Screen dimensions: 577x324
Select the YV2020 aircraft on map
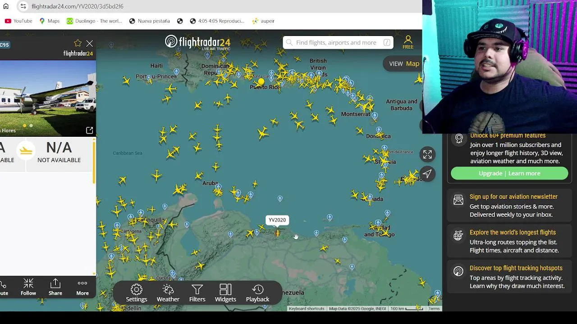click(277, 233)
